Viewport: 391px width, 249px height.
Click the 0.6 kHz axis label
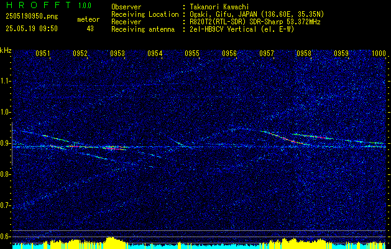point(5,237)
